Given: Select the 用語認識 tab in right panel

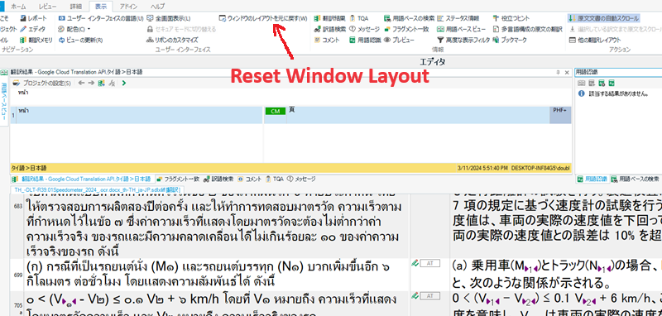Looking at the screenshot, I should (x=592, y=179).
